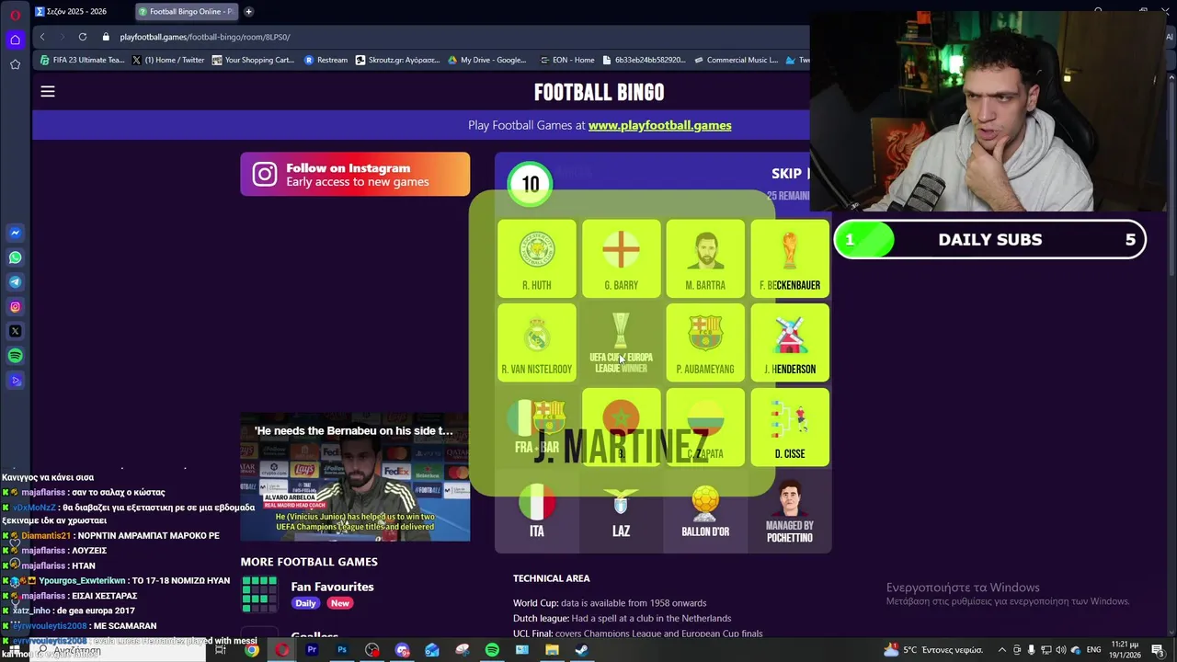Screen dimensions: 1177x662
Task: Select the D. Cisse bingo cell
Action: pyautogui.click(x=790, y=428)
